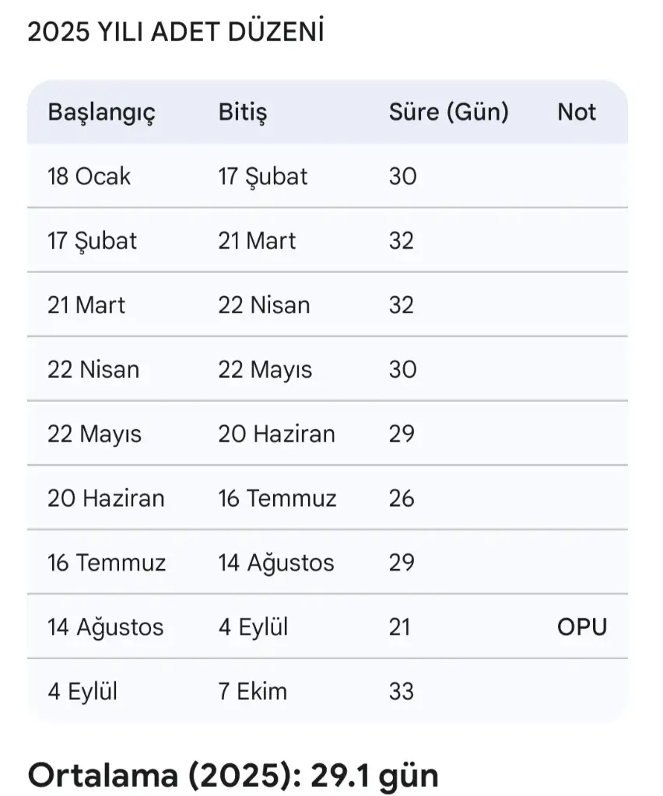663x796 pixels.
Task: Click "20 Haziran" in the Bitiş column
Action: coord(276,434)
